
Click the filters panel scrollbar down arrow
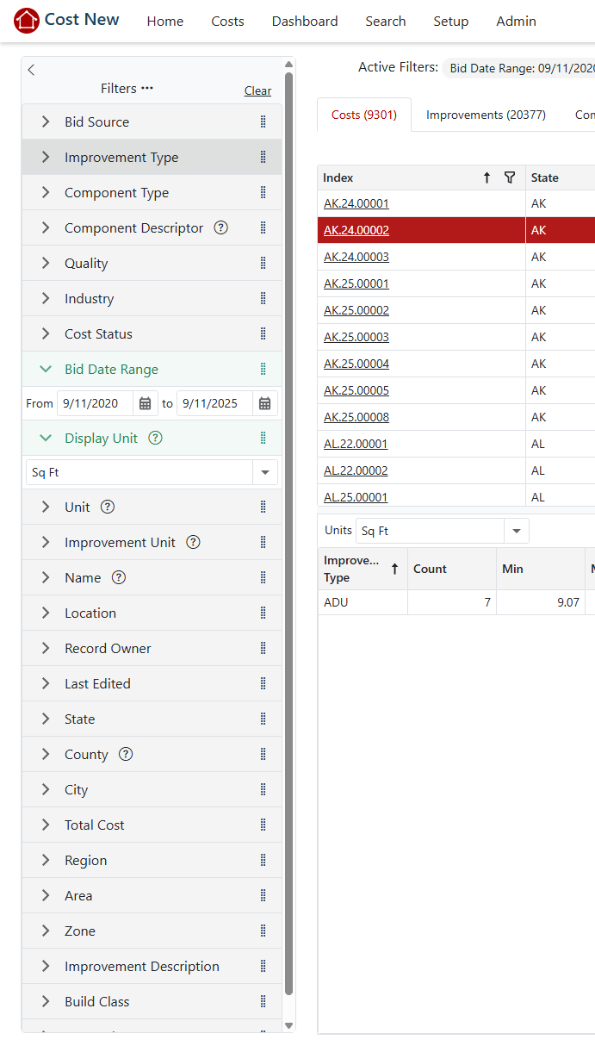(x=289, y=1025)
